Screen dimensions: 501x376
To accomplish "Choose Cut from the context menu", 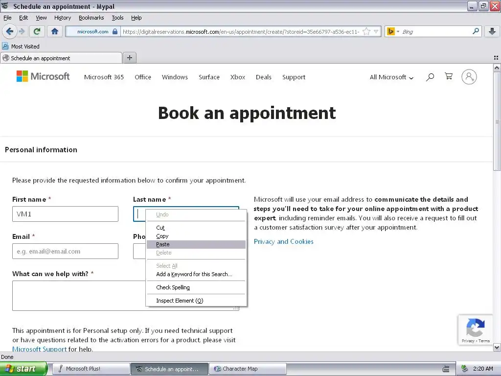I will 196,228.
